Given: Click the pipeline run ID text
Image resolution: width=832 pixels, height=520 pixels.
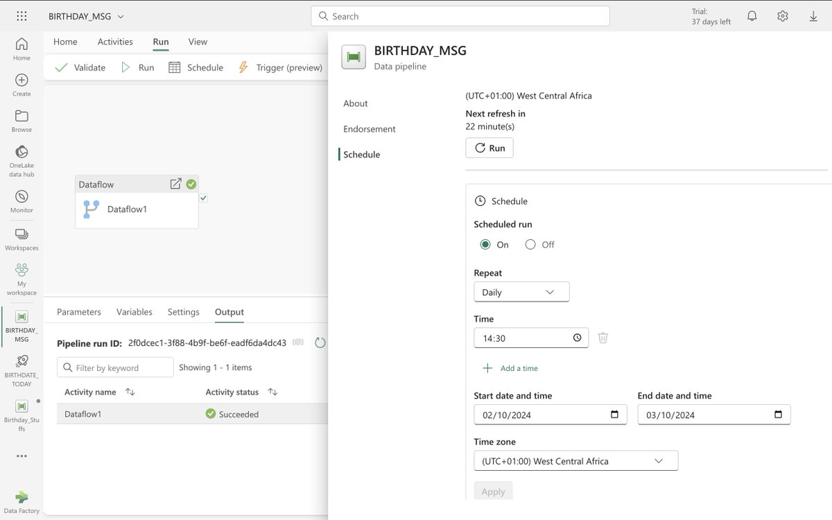Looking at the screenshot, I should pos(207,343).
